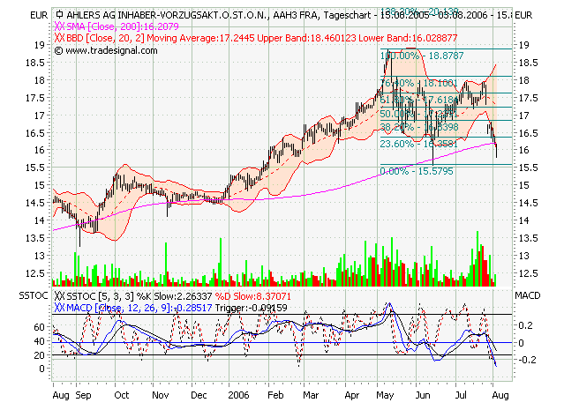Viewport: 564px width, 410px height.
Task: Click the SMA indicator legend icon
Action: click(58, 27)
